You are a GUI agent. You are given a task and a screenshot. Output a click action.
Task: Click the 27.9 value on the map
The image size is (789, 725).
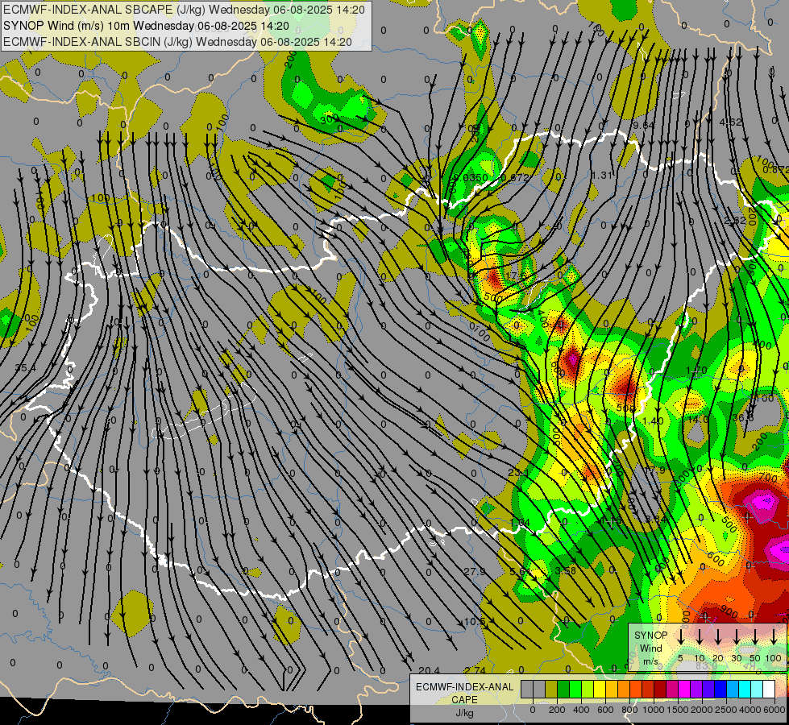click(475, 572)
